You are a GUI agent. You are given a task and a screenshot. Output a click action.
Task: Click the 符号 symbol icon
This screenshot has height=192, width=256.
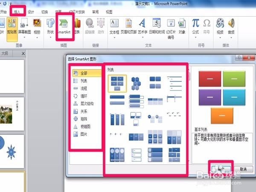207,26
